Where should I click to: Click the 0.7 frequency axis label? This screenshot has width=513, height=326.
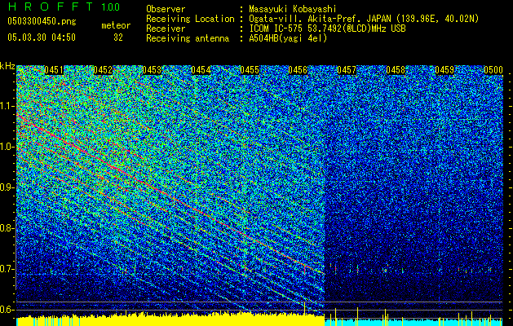pyautogui.click(x=7, y=269)
